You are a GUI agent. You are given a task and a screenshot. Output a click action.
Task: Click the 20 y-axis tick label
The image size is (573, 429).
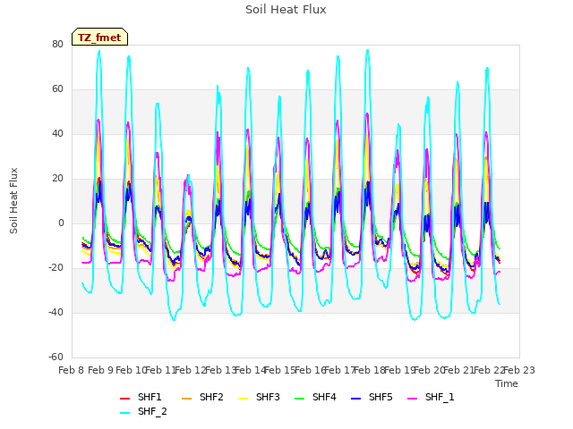pos(57,179)
